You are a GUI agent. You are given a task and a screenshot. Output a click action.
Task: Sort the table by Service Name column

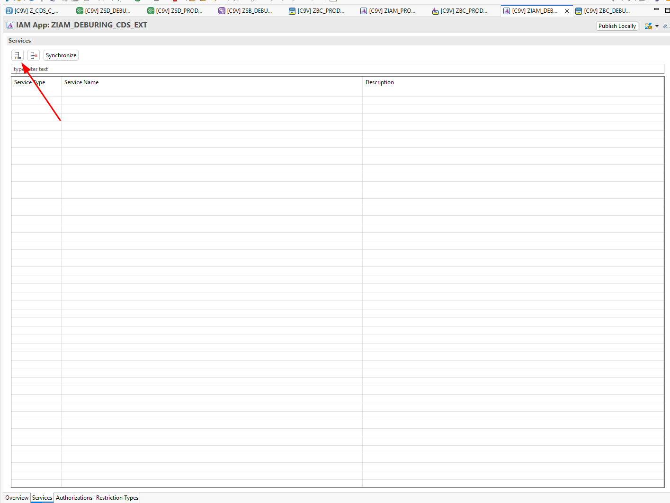pyautogui.click(x=212, y=82)
